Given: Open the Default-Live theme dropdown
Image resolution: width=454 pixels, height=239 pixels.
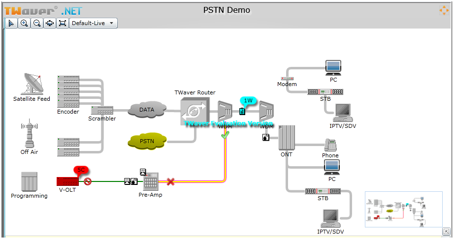Looking at the screenshot, I should (x=93, y=23).
